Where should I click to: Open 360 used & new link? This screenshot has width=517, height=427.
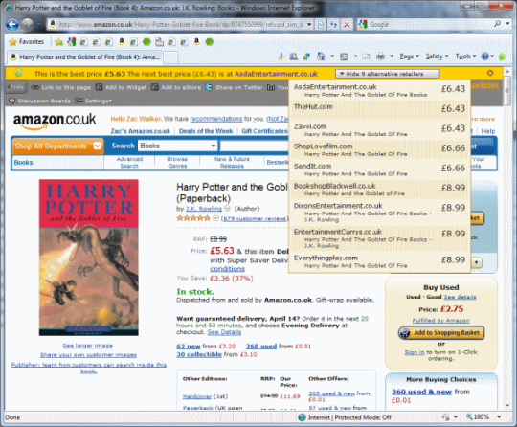click(421, 392)
